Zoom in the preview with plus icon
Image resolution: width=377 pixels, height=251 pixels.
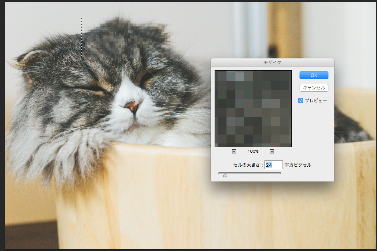272,151
